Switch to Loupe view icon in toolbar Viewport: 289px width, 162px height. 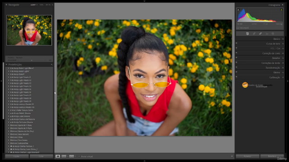click(58, 156)
